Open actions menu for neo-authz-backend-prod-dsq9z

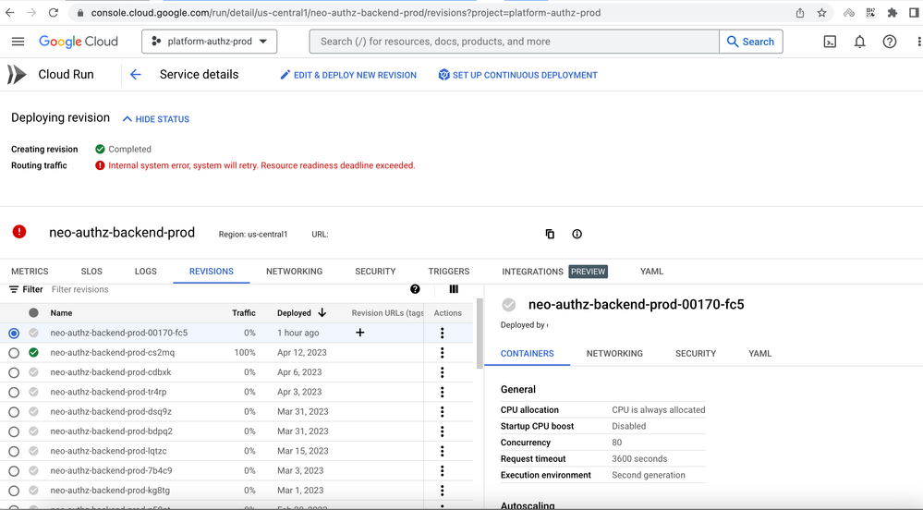(x=442, y=412)
